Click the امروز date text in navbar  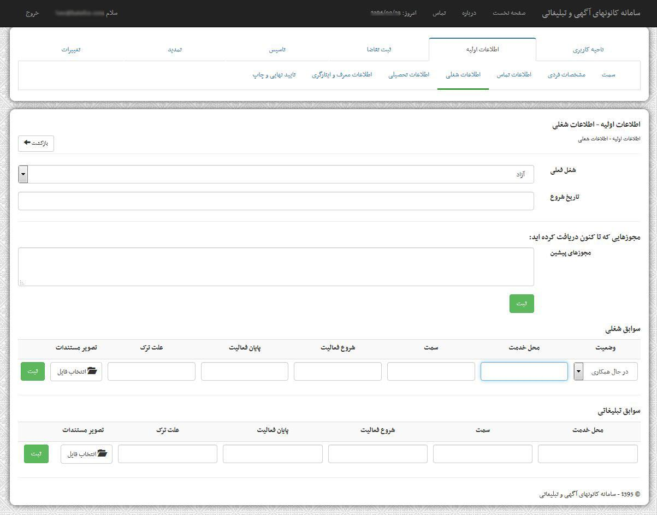[393, 13]
